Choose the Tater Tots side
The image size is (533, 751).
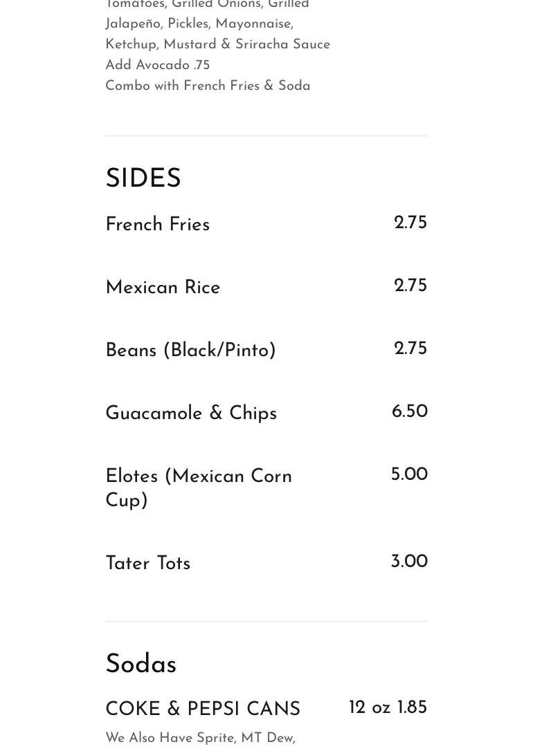[x=147, y=564]
